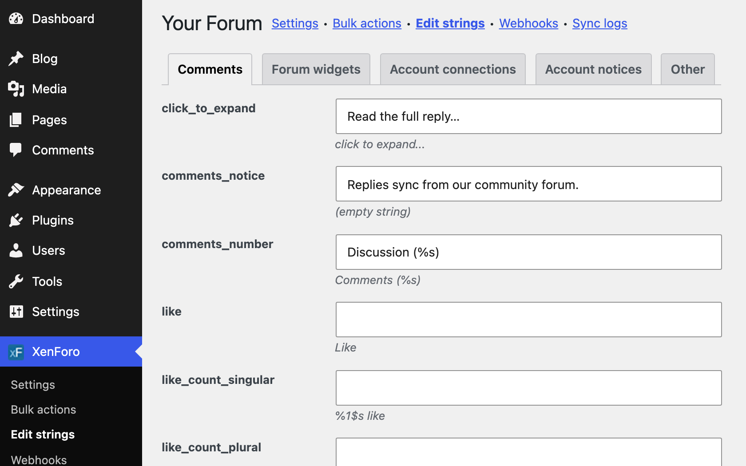This screenshot has height=466, width=746.
Task: Click the click_to_expand field label
Action: 208,108
